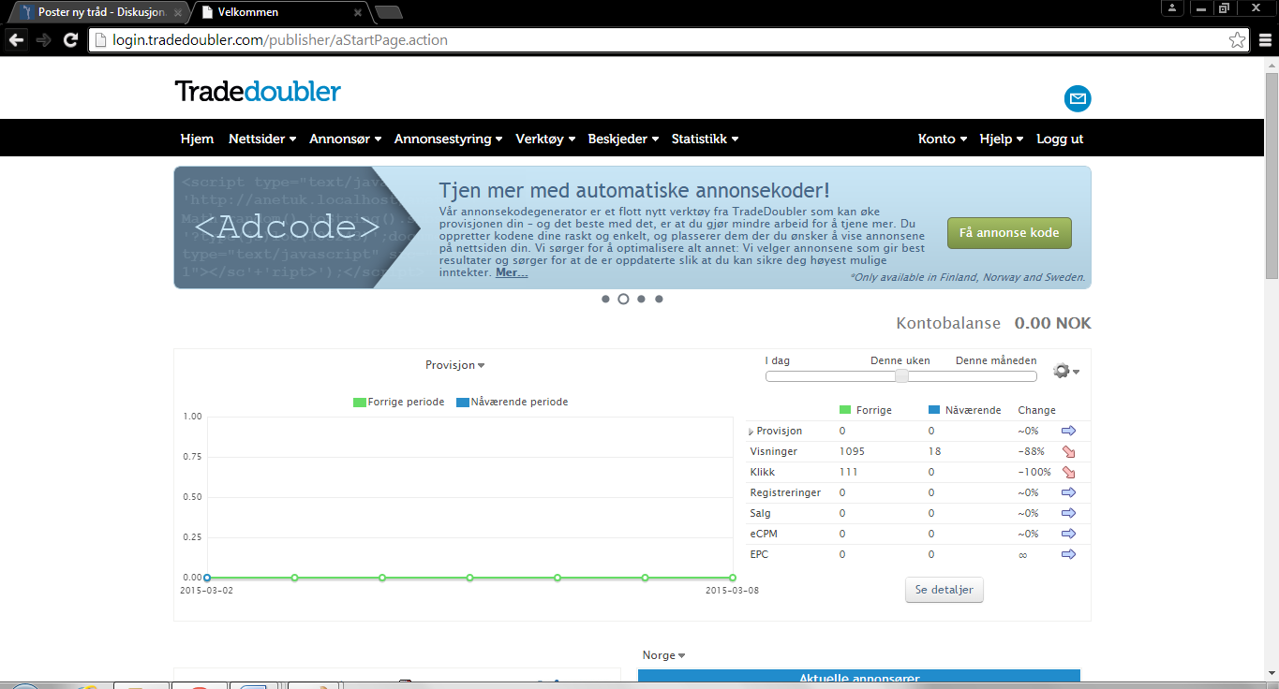The image size is (1279, 689).
Task: Expand the Verktøy menu
Action: click(x=545, y=139)
